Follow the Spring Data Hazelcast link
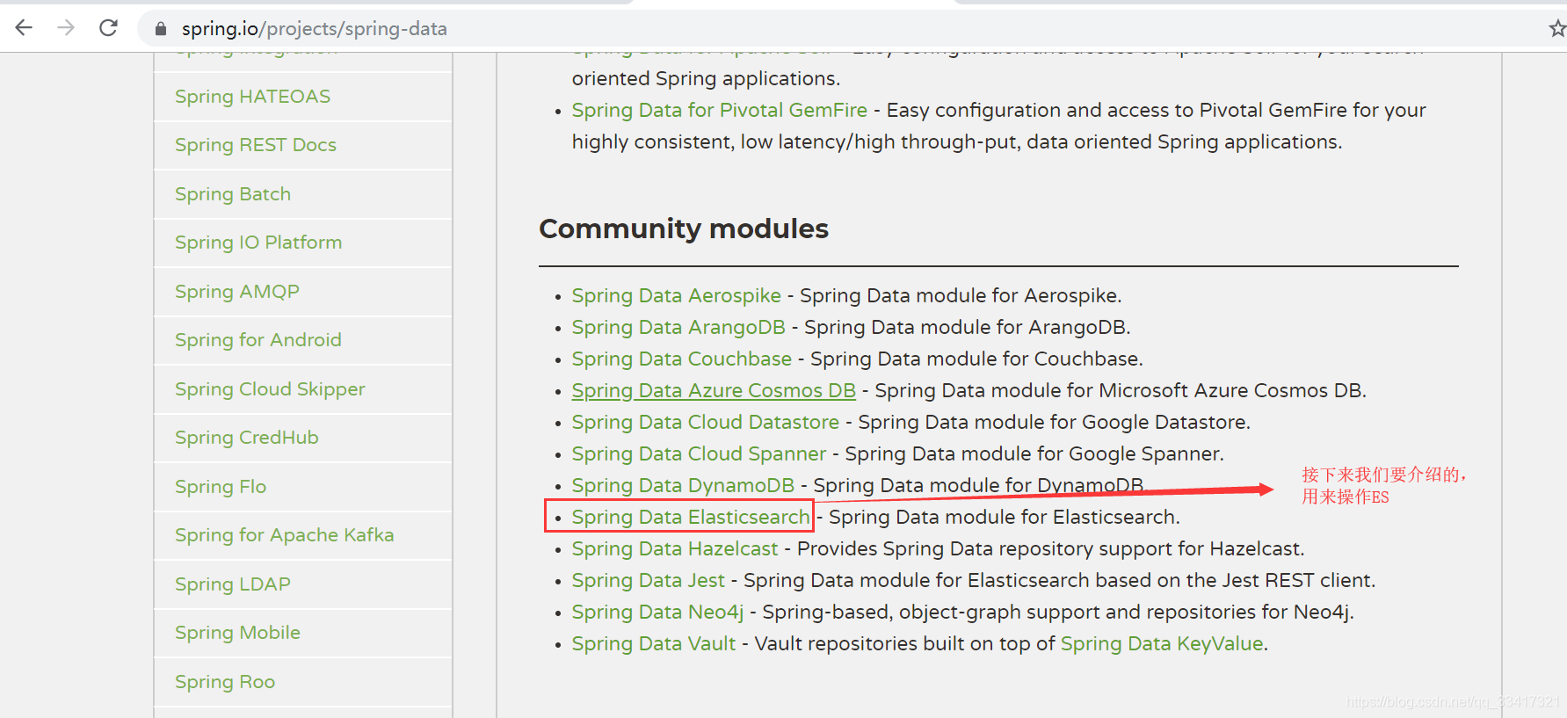The image size is (1567, 718). (675, 548)
